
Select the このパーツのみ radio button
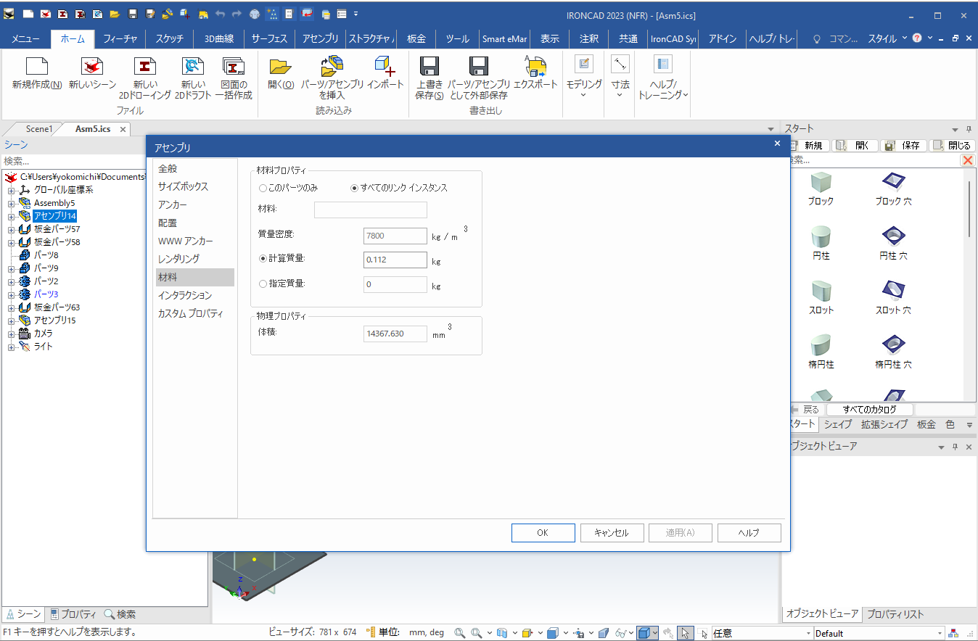click(x=263, y=188)
